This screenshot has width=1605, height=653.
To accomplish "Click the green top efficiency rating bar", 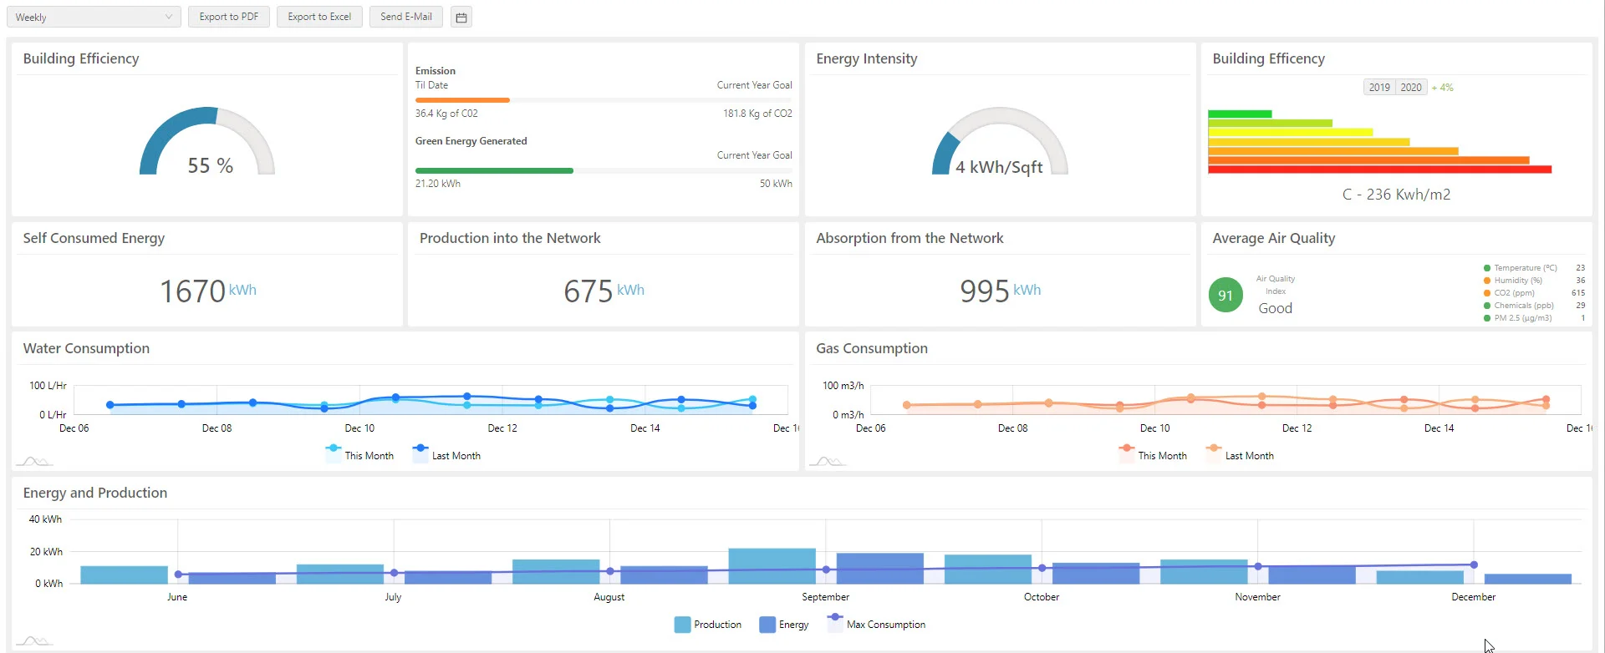I will click(x=1240, y=114).
